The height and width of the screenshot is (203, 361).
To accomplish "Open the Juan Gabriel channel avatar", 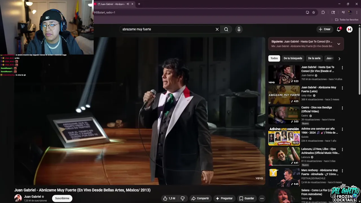I will (18, 198).
